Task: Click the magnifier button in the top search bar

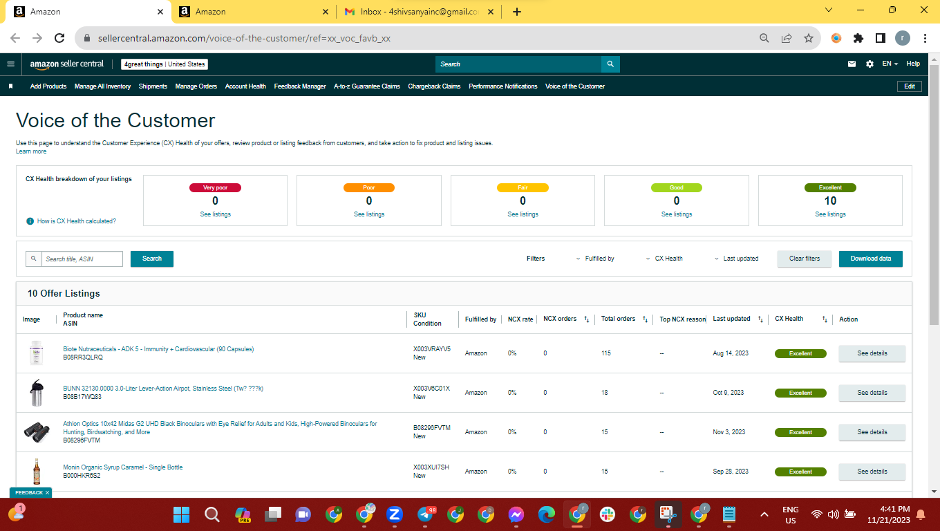Action: point(610,64)
